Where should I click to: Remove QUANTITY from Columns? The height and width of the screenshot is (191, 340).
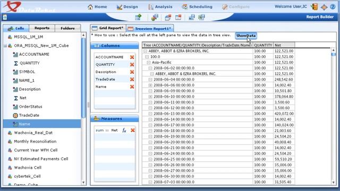pos(132,65)
